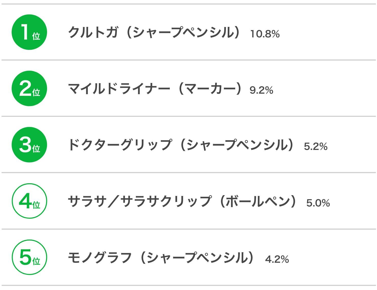377x290 pixels.
Task: Click （シャープペンシル） label in third row
Action: [x=237, y=145]
